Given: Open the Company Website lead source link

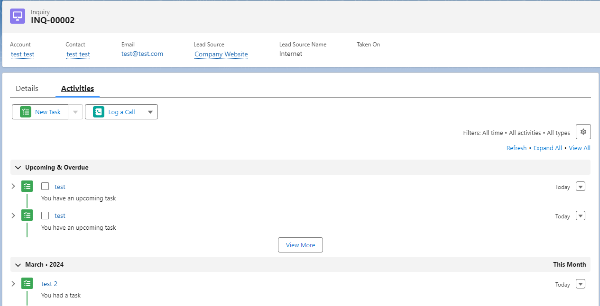Looking at the screenshot, I should coord(221,54).
